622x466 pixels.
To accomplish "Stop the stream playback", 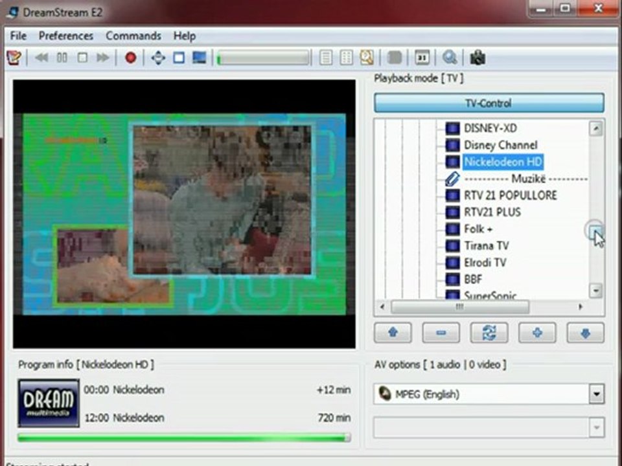I will (82, 58).
